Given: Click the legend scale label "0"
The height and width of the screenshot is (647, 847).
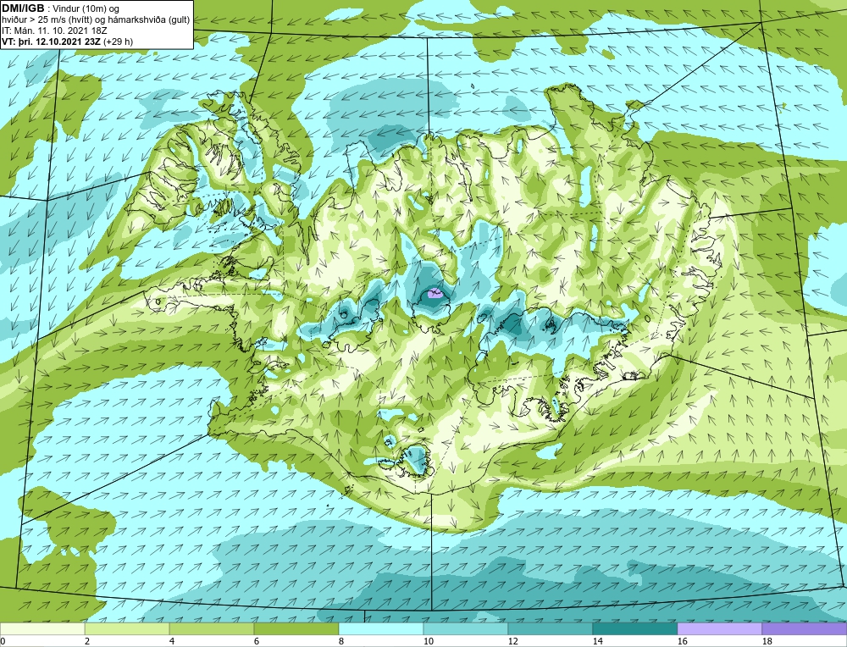Looking at the screenshot, I should click(3, 641).
